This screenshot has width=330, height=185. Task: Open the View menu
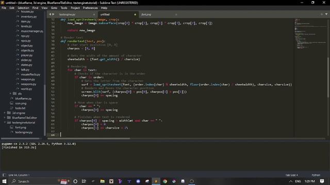click(44, 8)
